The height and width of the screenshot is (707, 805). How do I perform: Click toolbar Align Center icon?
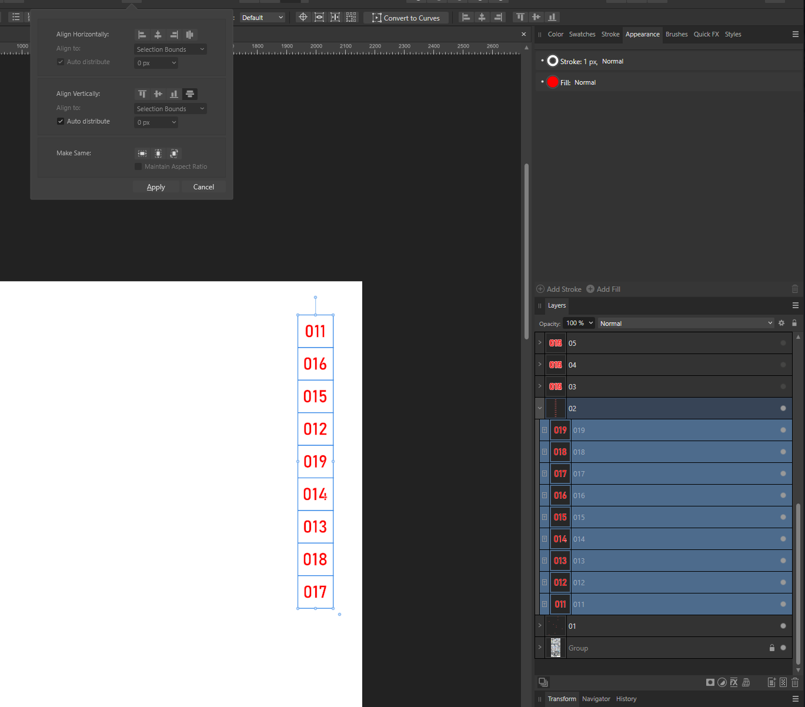click(x=482, y=17)
